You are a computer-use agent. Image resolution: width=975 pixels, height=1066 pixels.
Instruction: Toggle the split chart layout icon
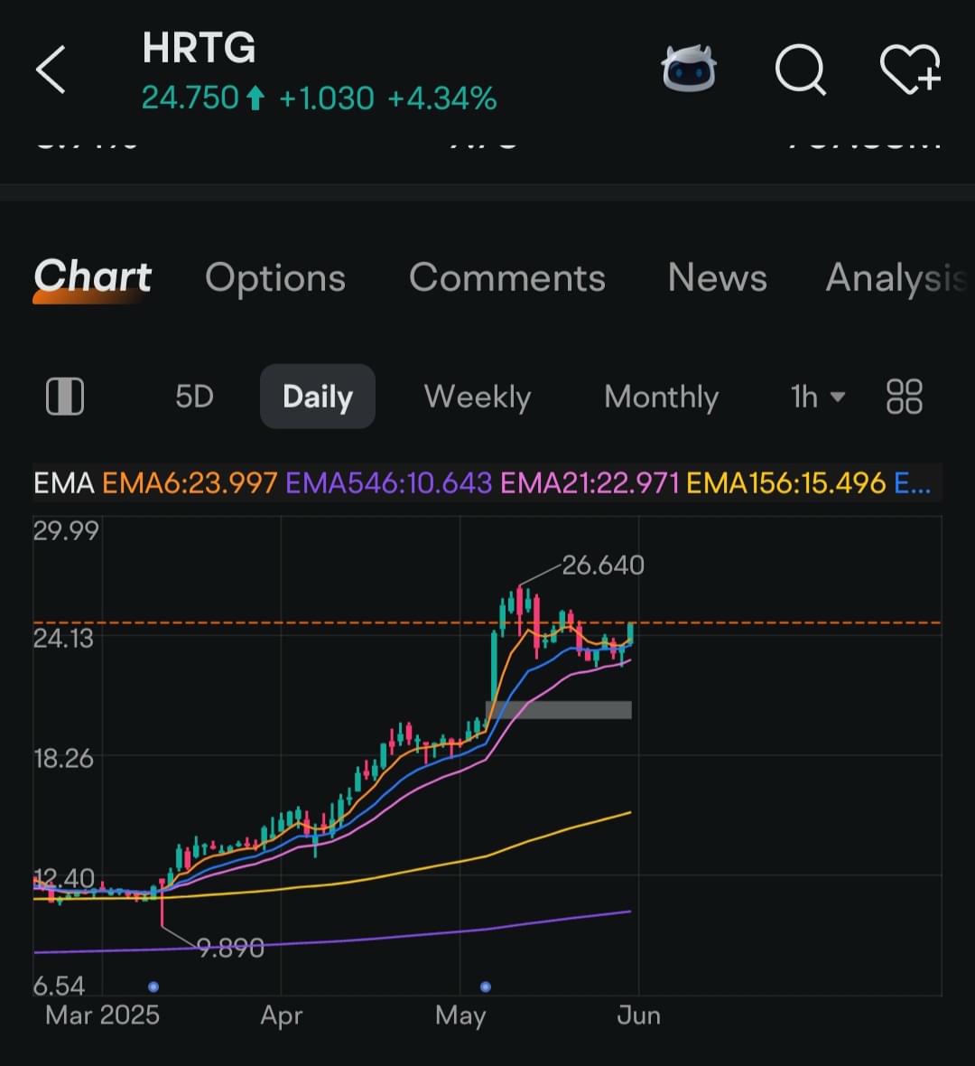coord(64,397)
